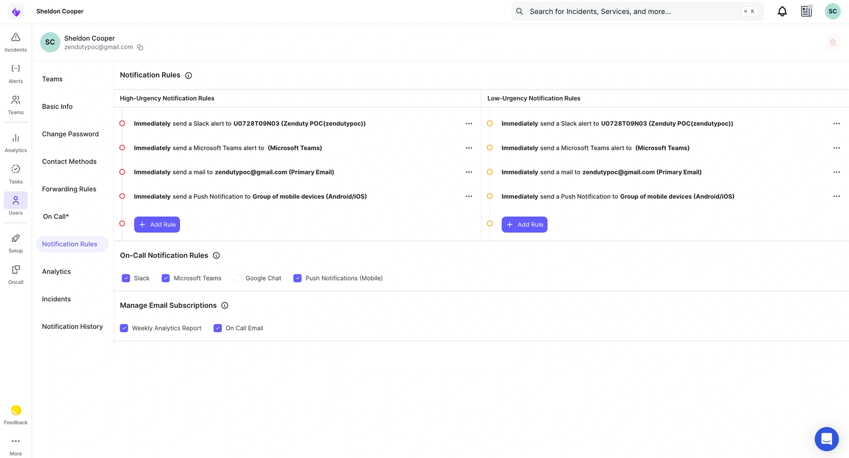Open the Setup rocket icon in sidebar

[16, 243]
